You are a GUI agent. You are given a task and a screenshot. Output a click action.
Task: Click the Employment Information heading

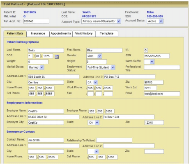point(25,103)
